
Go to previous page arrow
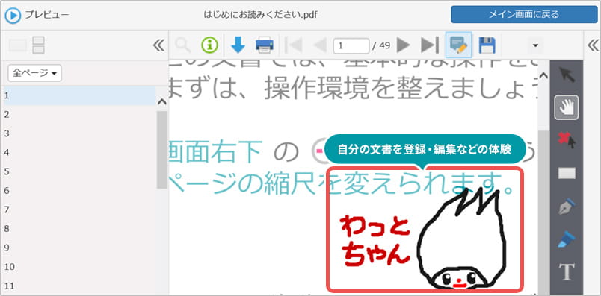tap(320, 45)
